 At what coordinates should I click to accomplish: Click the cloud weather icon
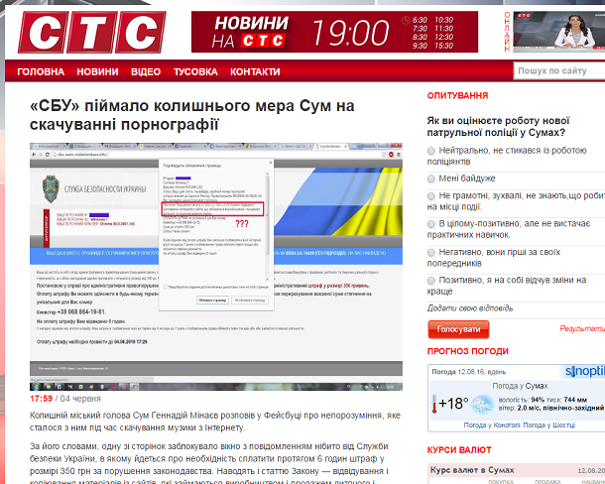click(483, 404)
